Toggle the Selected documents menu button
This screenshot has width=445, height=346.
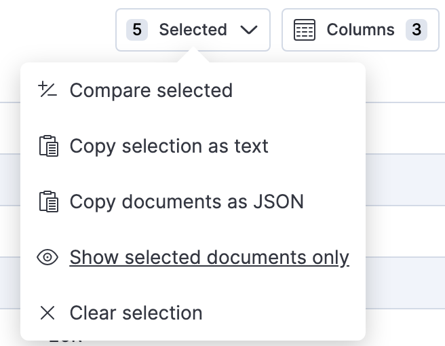click(193, 30)
